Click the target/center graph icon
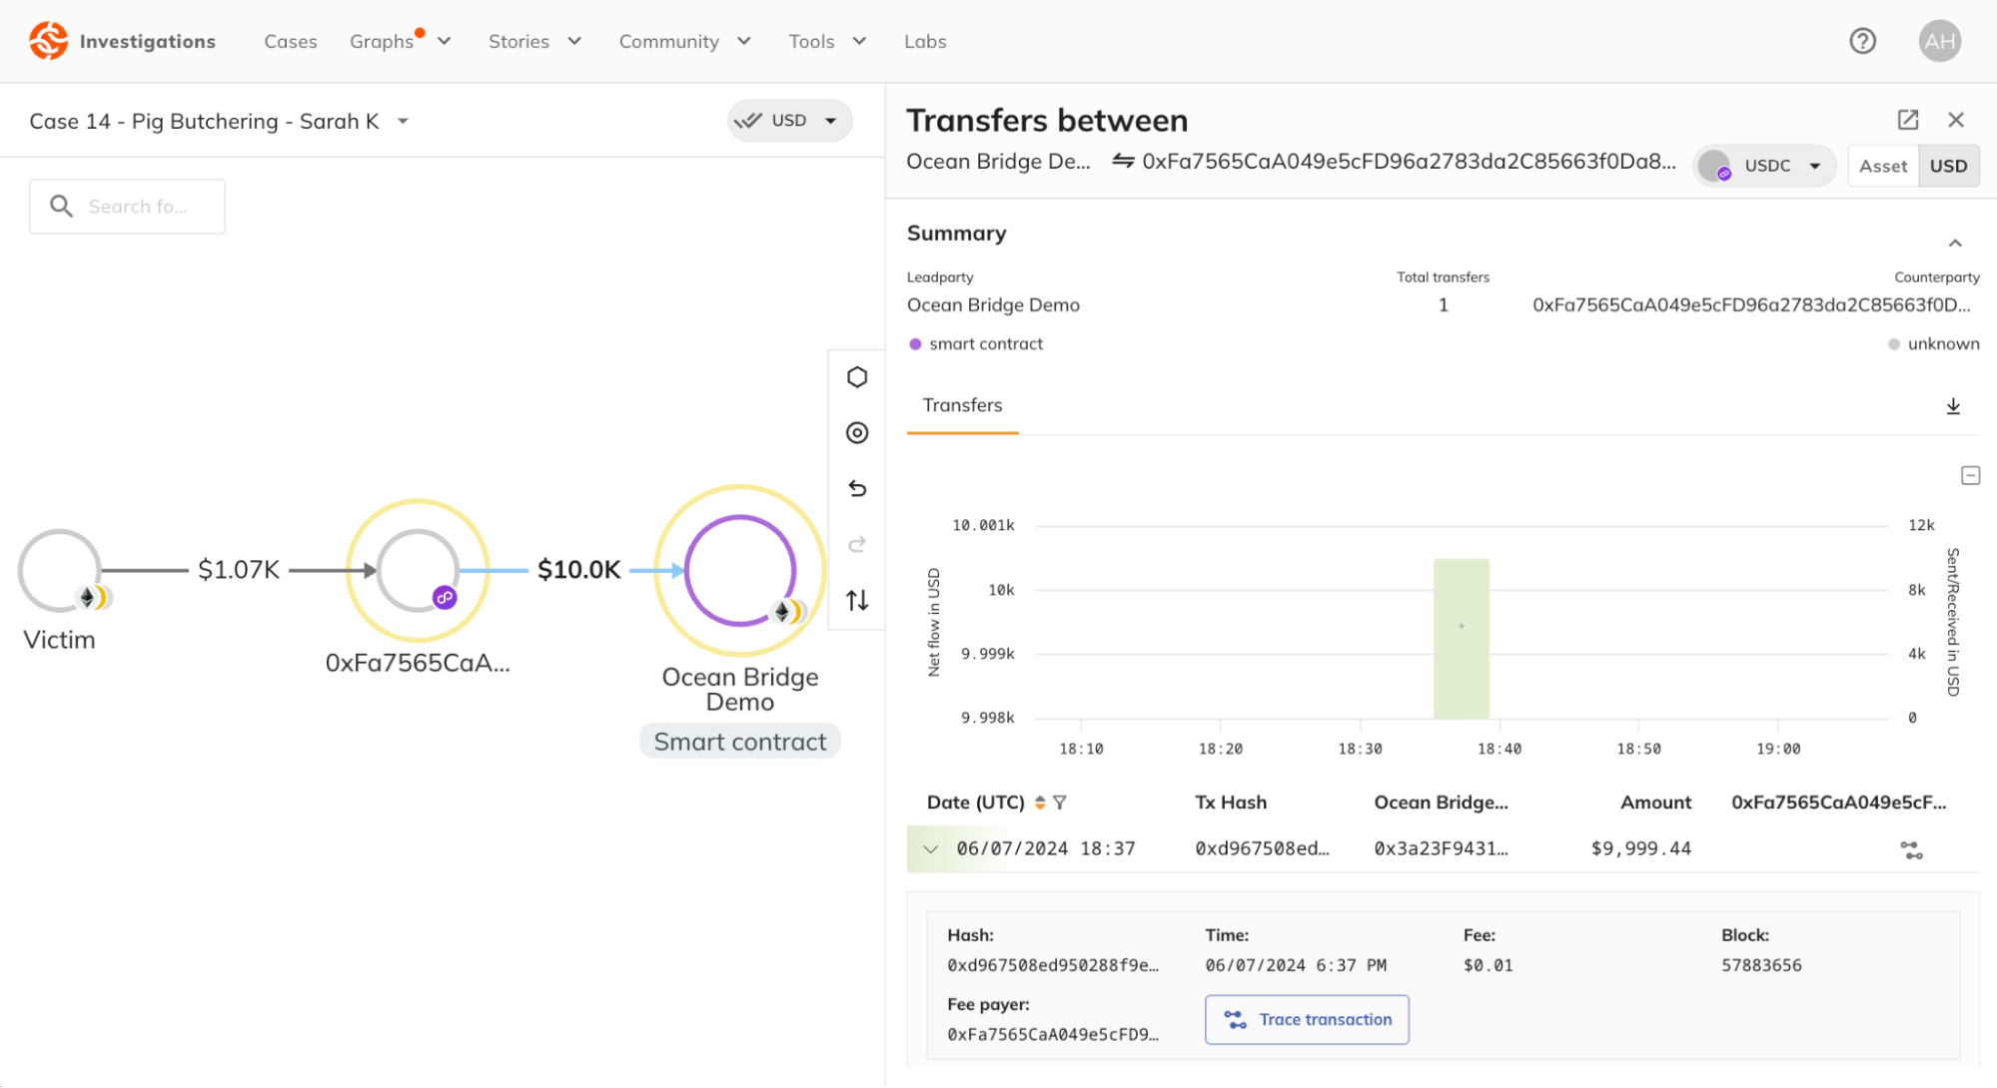Viewport: 1997px width, 1088px height. pos(857,433)
